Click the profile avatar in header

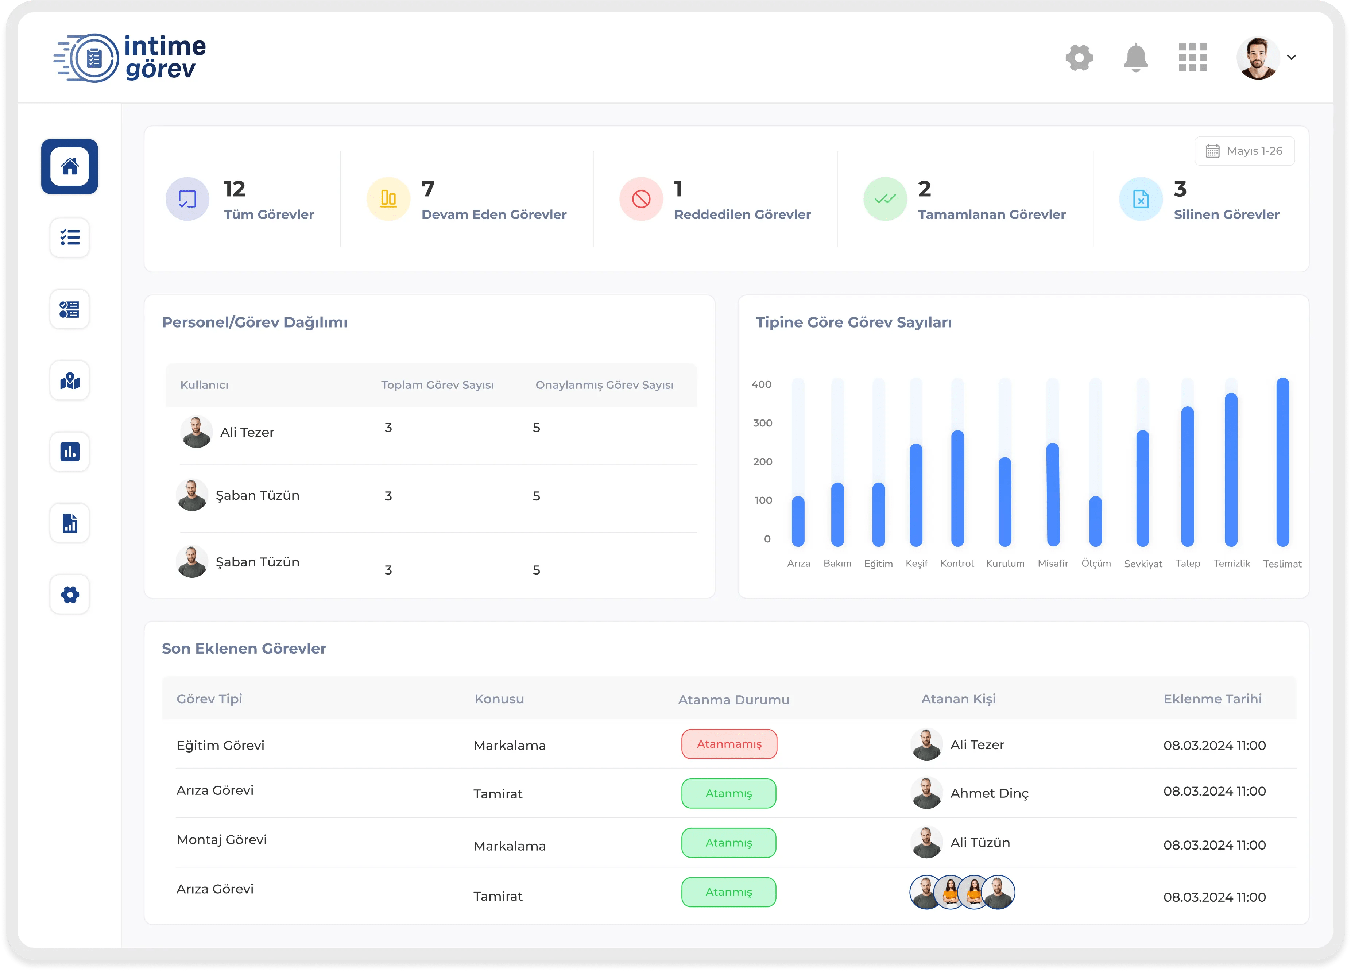click(x=1258, y=58)
